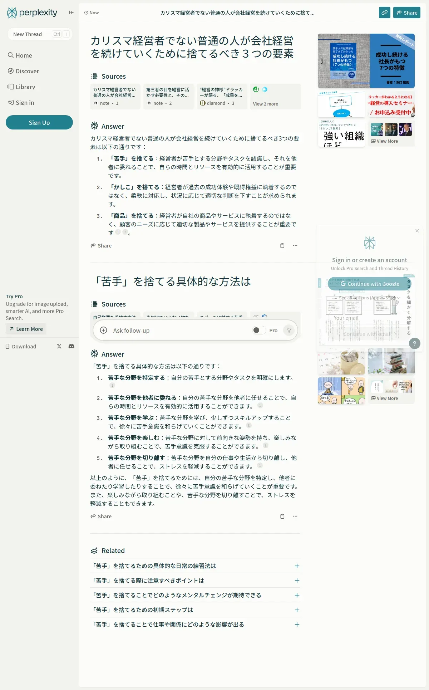The width and height of the screenshot is (429, 690).
Task: Click Continue with Google
Action: click(370, 284)
